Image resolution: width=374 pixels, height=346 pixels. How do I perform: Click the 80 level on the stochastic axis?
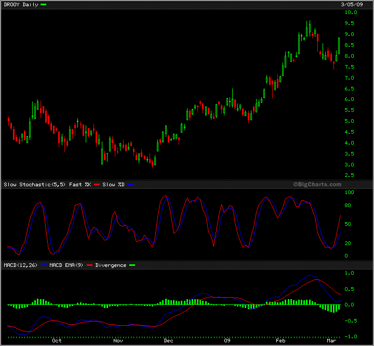349,206
